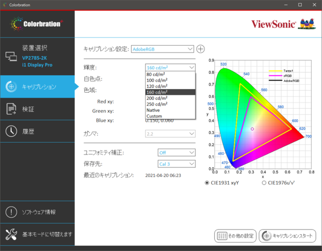
Task: Choose highlighted 160 cd/m² list entry
Action: [170, 92]
